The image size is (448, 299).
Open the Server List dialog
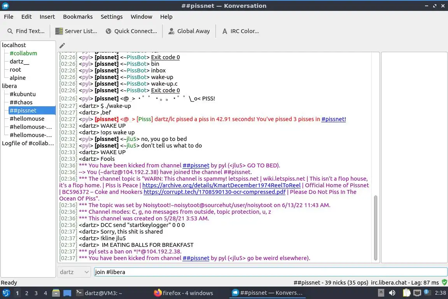pos(76,31)
